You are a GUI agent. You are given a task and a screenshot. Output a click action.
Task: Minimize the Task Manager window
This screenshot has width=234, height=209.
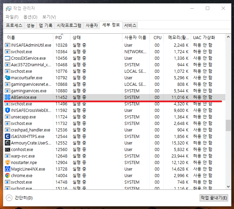[192, 8]
